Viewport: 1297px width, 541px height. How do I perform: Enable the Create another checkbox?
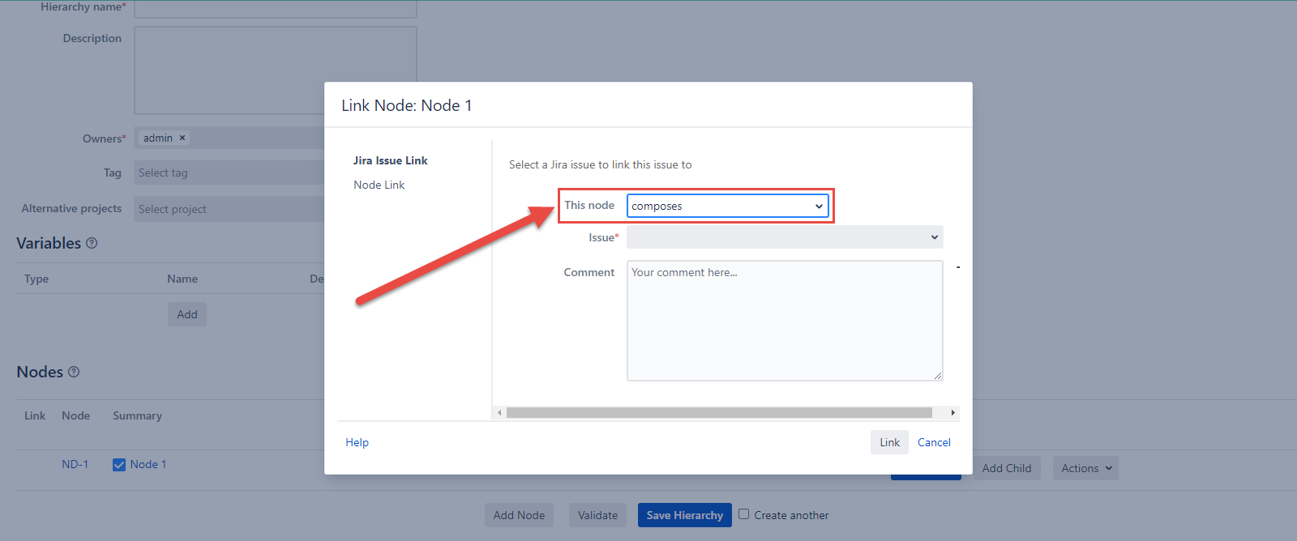[x=743, y=514]
